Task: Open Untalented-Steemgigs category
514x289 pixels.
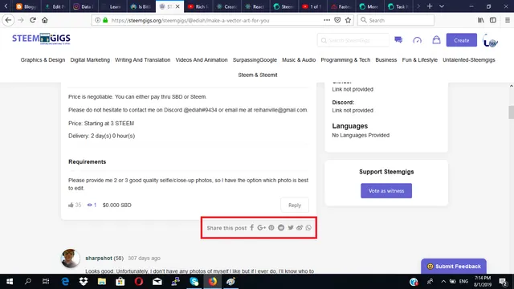Action: click(469, 59)
